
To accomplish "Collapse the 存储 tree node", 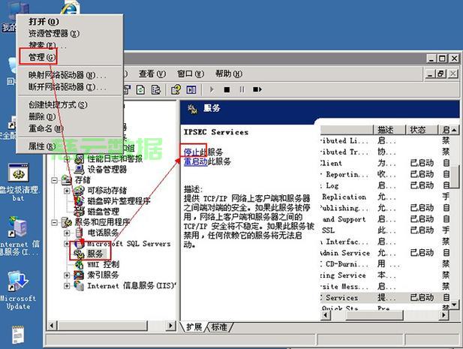I will (x=54, y=180).
